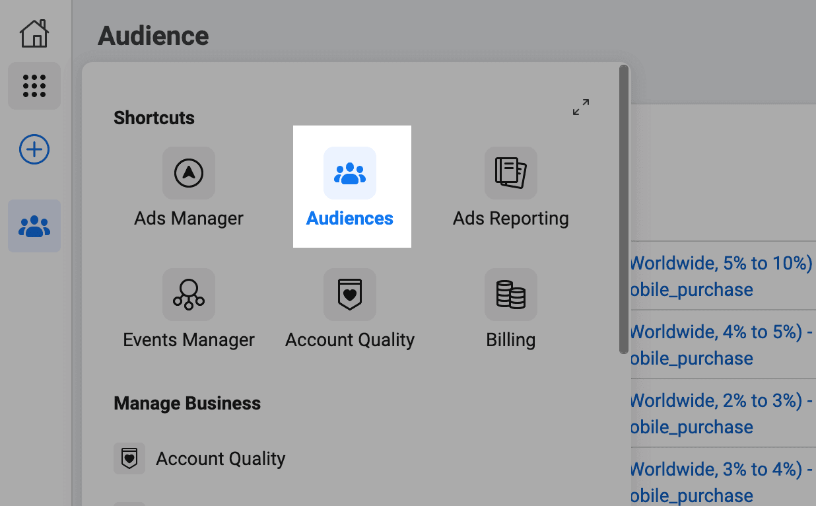Click the Home icon in the sidebar
The image size is (816, 506).
point(34,32)
